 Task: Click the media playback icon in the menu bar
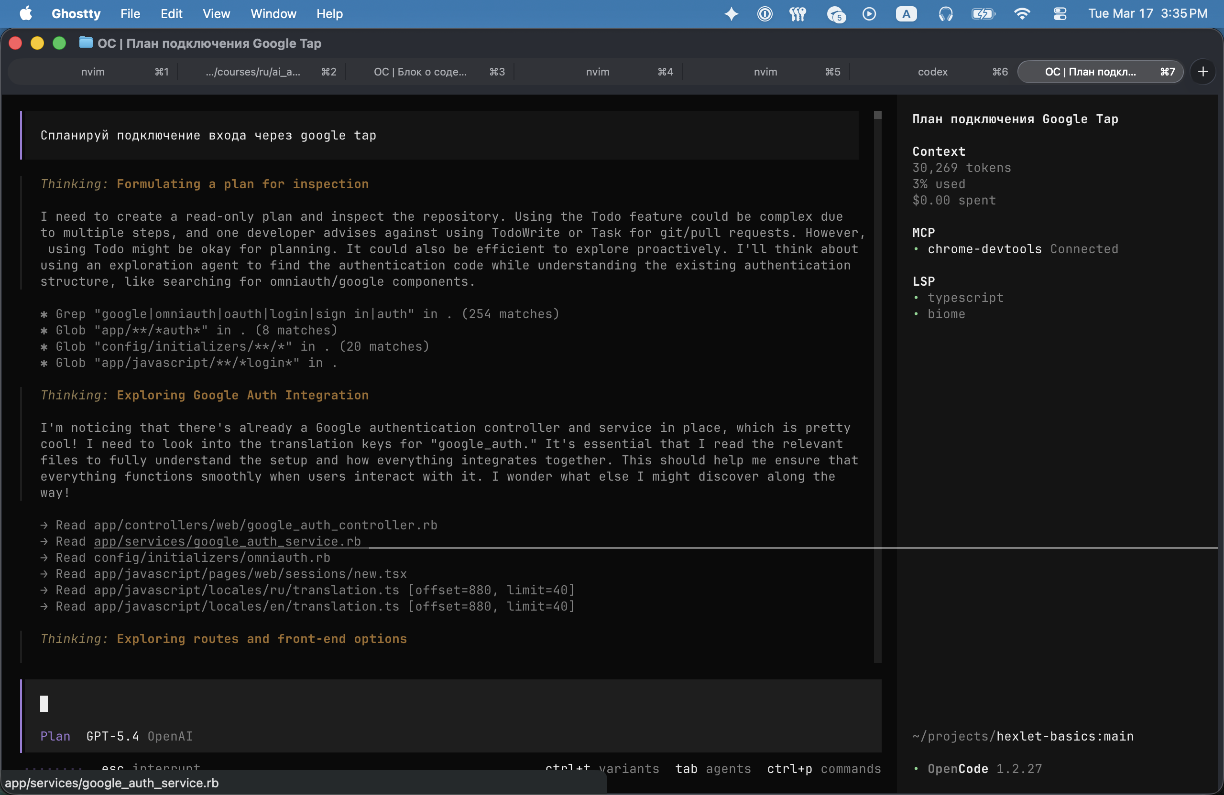[x=869, y=14]
